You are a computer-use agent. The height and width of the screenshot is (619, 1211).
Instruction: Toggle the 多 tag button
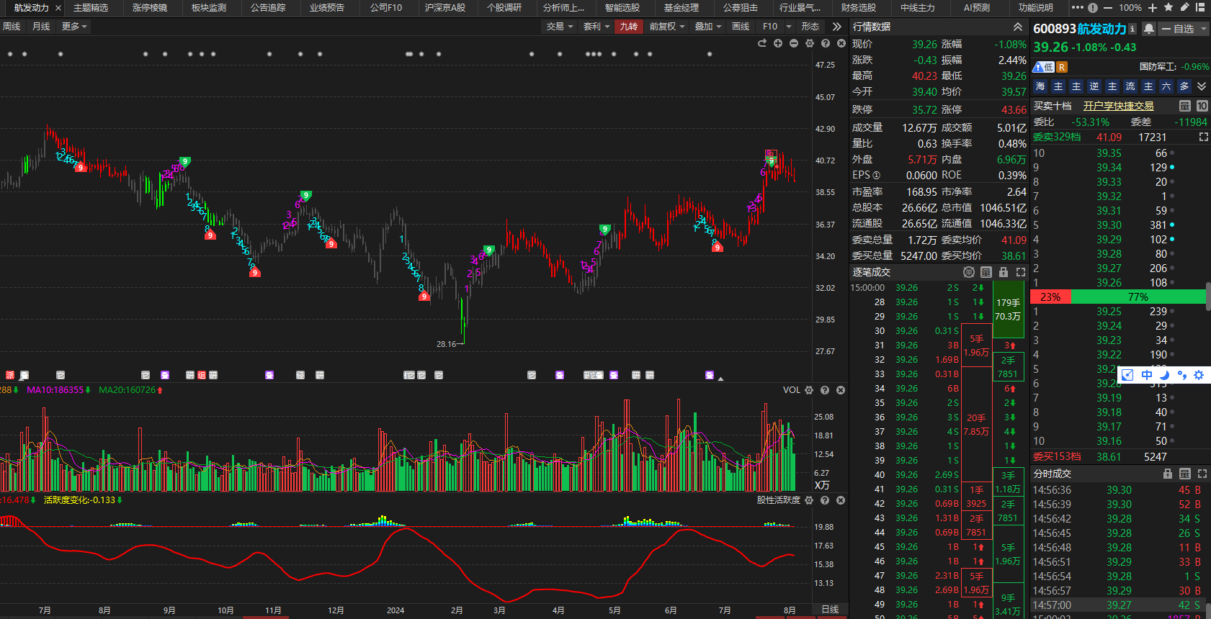coord(1184,86)
